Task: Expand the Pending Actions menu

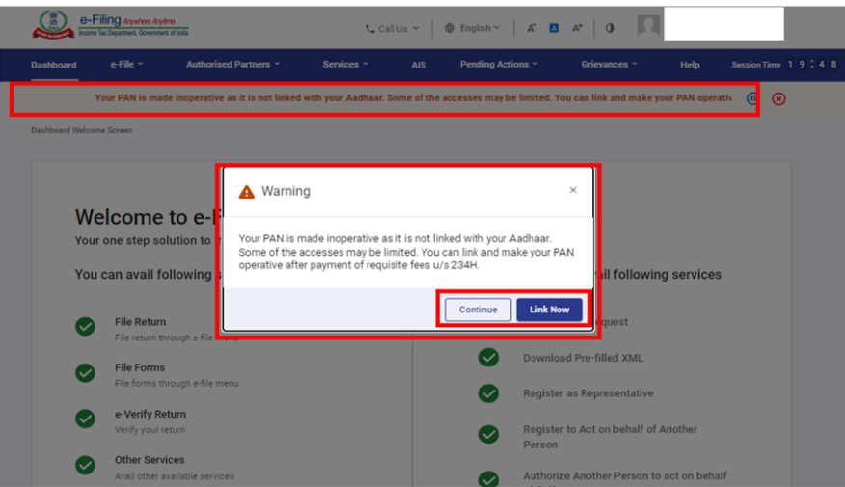Action: click(x=499, y=65)
